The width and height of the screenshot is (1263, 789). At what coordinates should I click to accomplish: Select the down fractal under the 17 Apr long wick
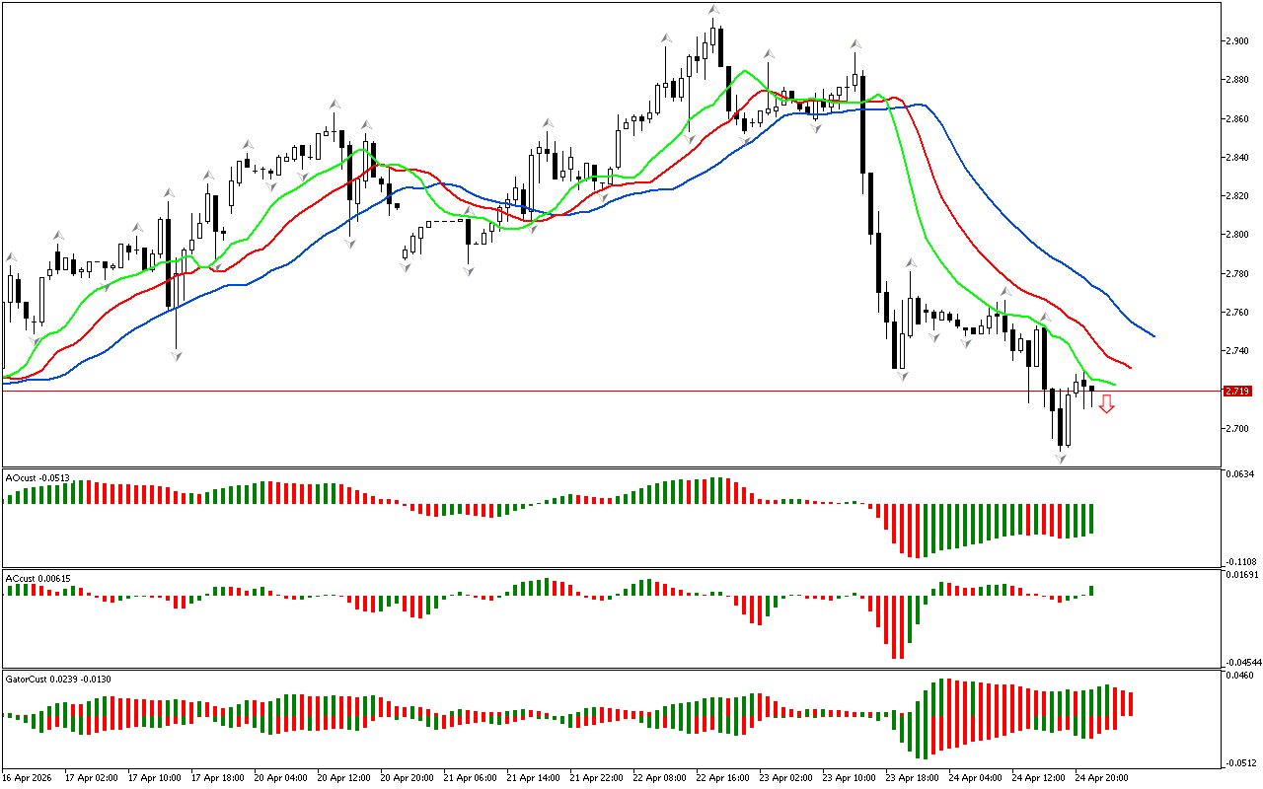click(177, 355)
